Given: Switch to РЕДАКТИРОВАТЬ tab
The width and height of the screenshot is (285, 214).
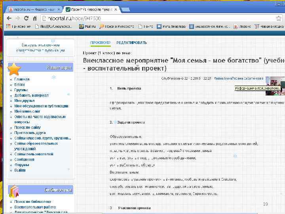Looking at the screenshot, I should (x=131, y=43).
